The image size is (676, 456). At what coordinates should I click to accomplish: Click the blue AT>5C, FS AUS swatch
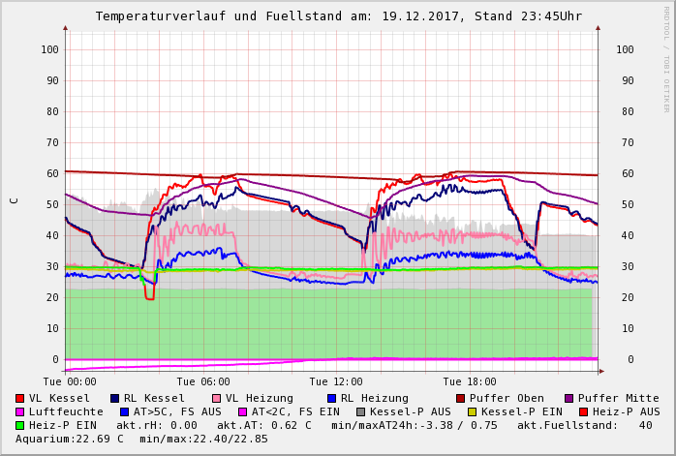tap(124, 411)
